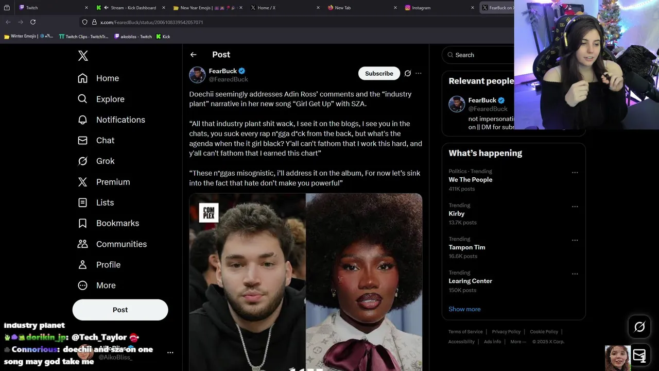
Task: Open Chat in the sidebar
Action: 96,140
